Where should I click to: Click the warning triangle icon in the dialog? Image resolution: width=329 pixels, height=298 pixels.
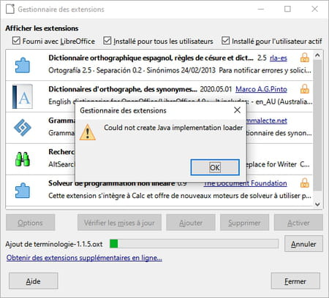[88, 132]
